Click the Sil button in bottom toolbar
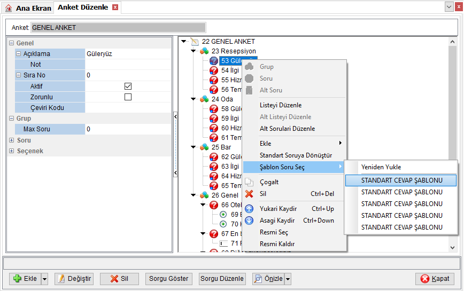This screenshot has width=464, height=291. [x=119, y=279]
